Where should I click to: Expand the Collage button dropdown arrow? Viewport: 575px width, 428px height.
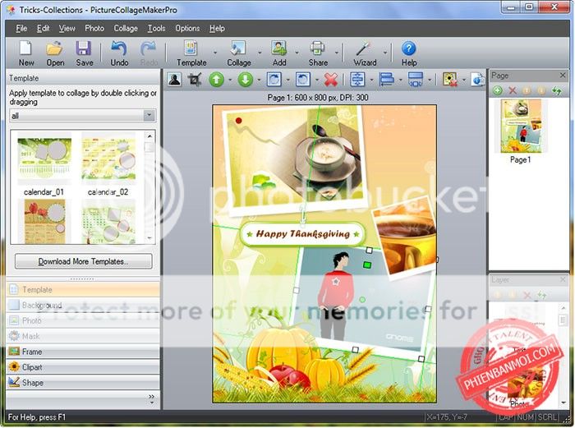260,53
